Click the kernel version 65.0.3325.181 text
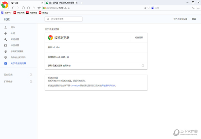The image size is (201, 139). (58, 57)
